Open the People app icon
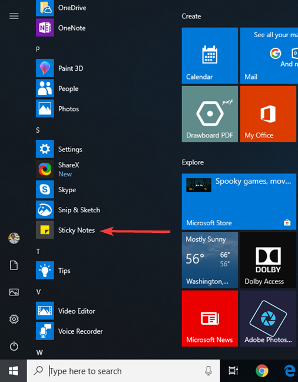 pyautogui.click(x=45, y=88)
